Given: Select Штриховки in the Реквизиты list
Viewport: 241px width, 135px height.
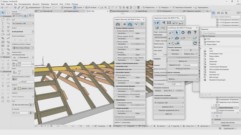Looking at the screenshot, I should click(x=213, y=61).
